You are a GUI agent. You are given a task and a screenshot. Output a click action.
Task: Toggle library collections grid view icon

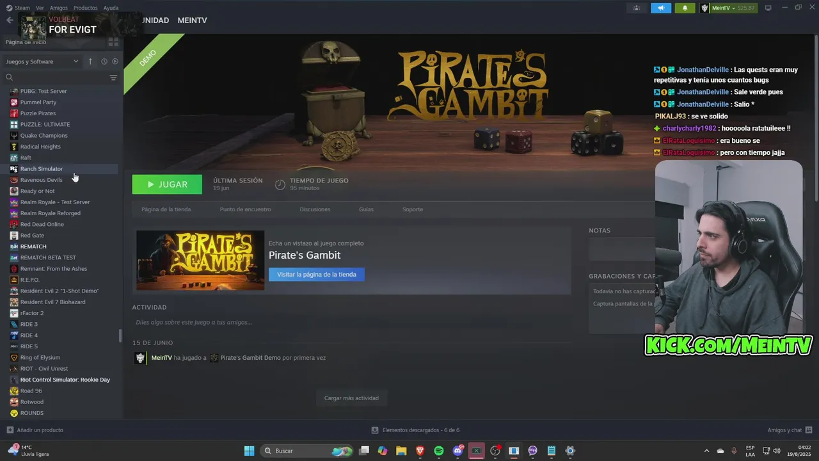(x=113, y=42)
